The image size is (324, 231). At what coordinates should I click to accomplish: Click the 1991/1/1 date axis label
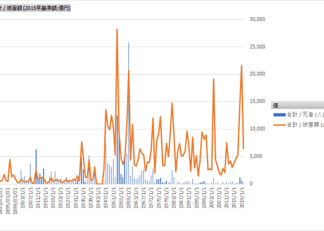[x=189, y=198]
